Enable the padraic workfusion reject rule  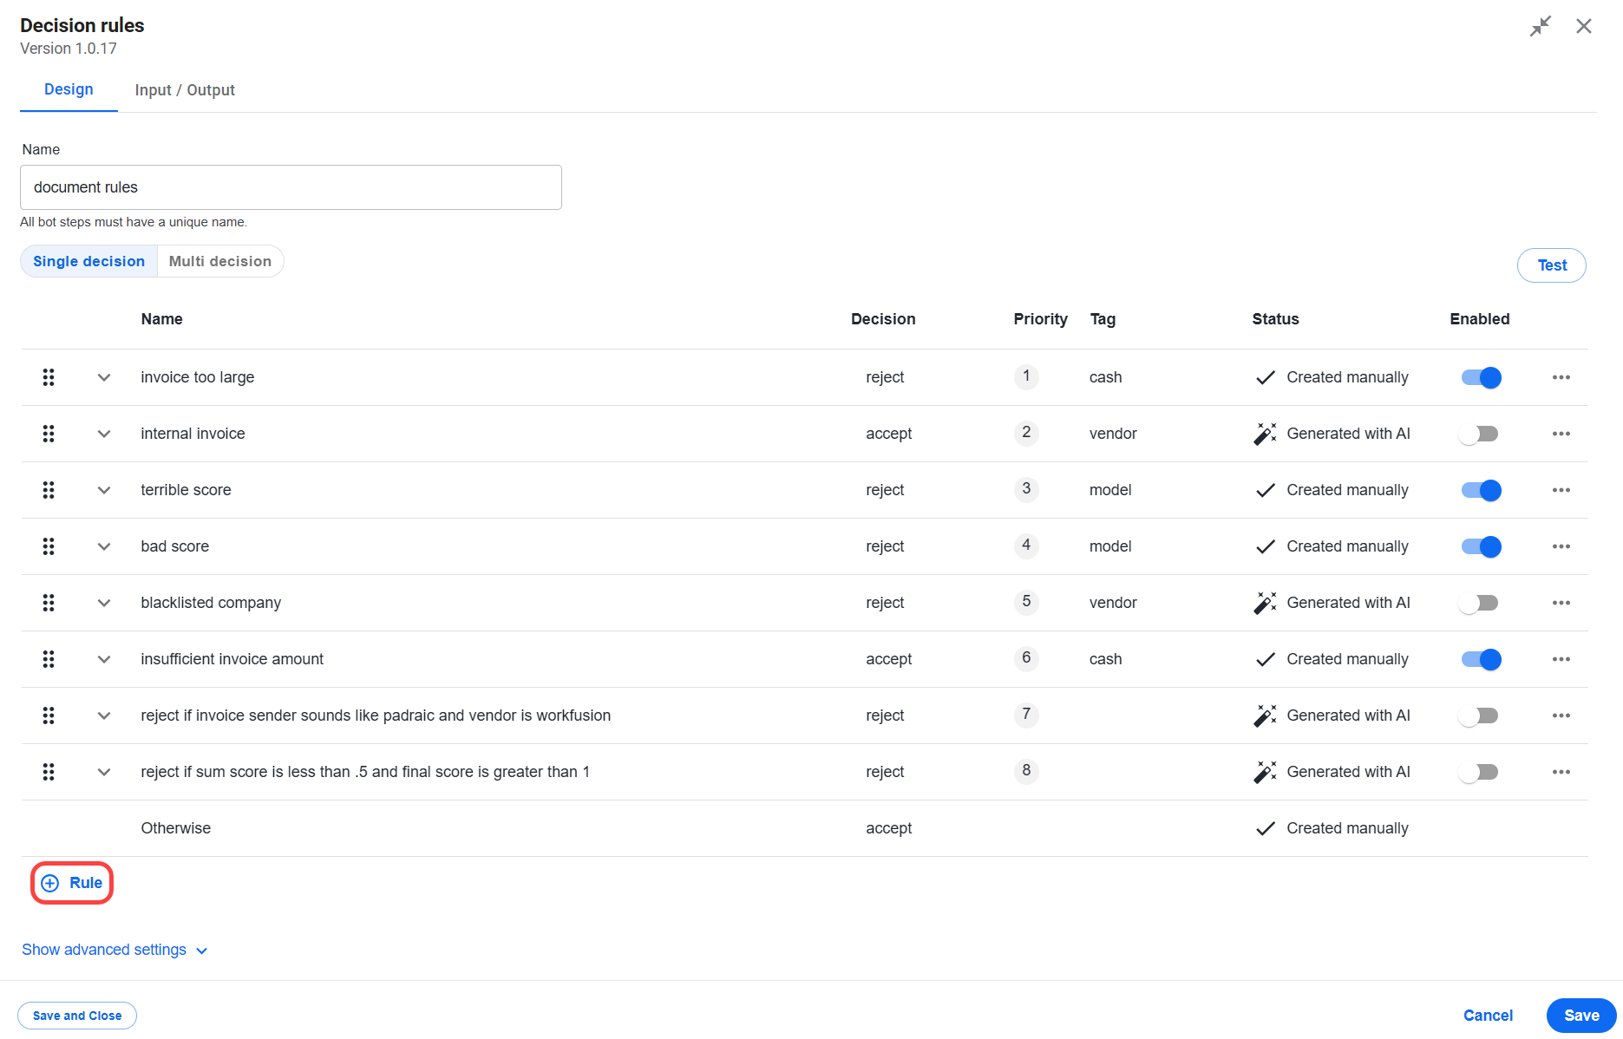(x=1479, y=716)
